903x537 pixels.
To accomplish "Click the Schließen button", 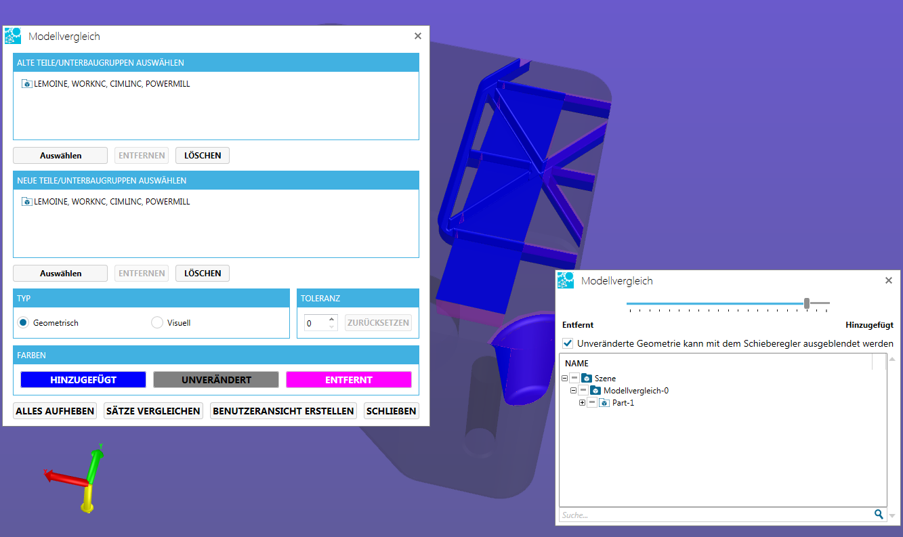I will [392, 411].
